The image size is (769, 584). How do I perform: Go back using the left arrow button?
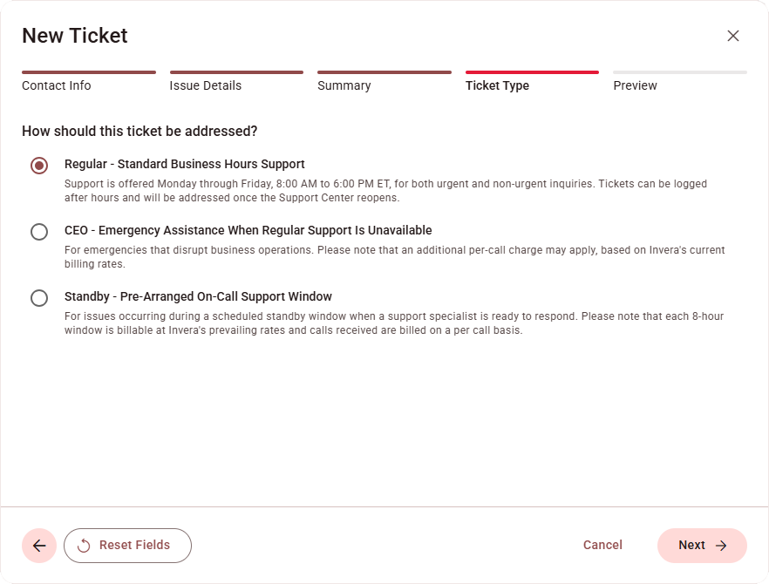click(x=39, y=546)
